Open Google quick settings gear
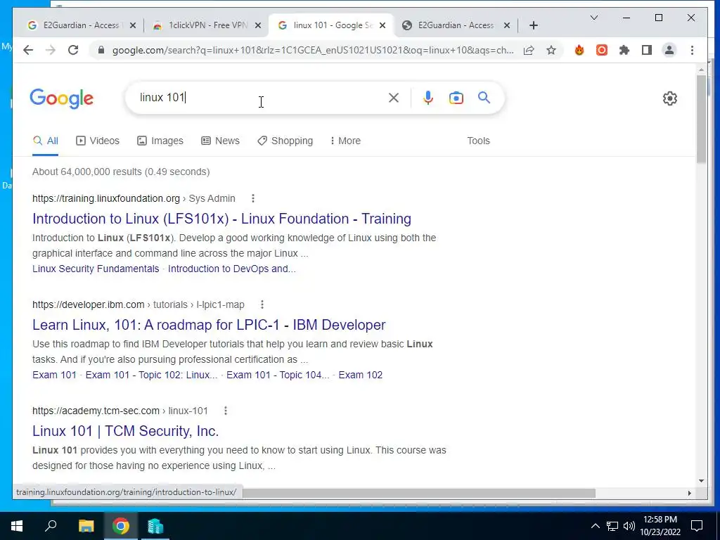Viewport: 720px width, 540px height. coord(670,98)
